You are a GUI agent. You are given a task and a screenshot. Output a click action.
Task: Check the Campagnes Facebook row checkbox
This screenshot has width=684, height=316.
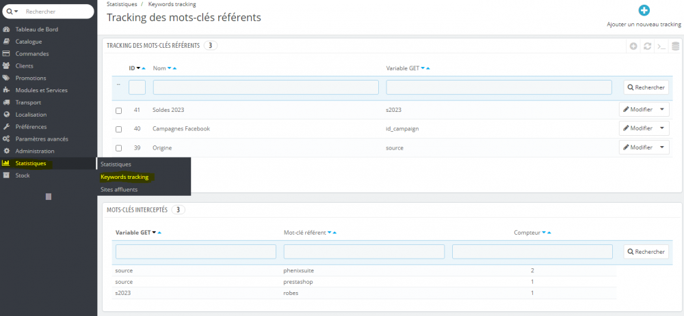[x=118, y=129]
